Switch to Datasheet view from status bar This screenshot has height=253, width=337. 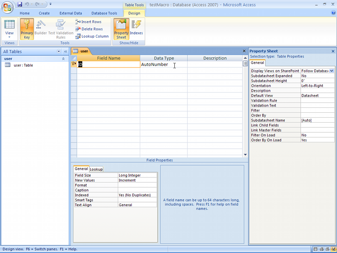[315, 249]
